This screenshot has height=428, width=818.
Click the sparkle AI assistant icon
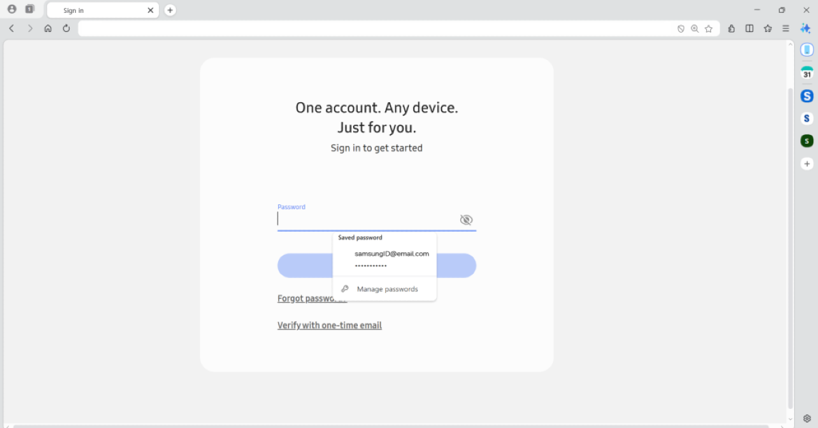pos(805,29)
